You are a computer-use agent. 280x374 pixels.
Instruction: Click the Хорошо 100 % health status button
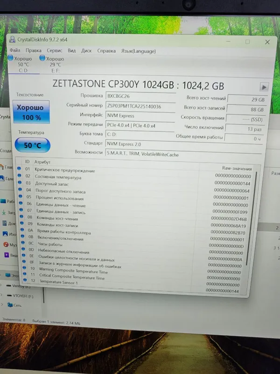tap(31, 112)
